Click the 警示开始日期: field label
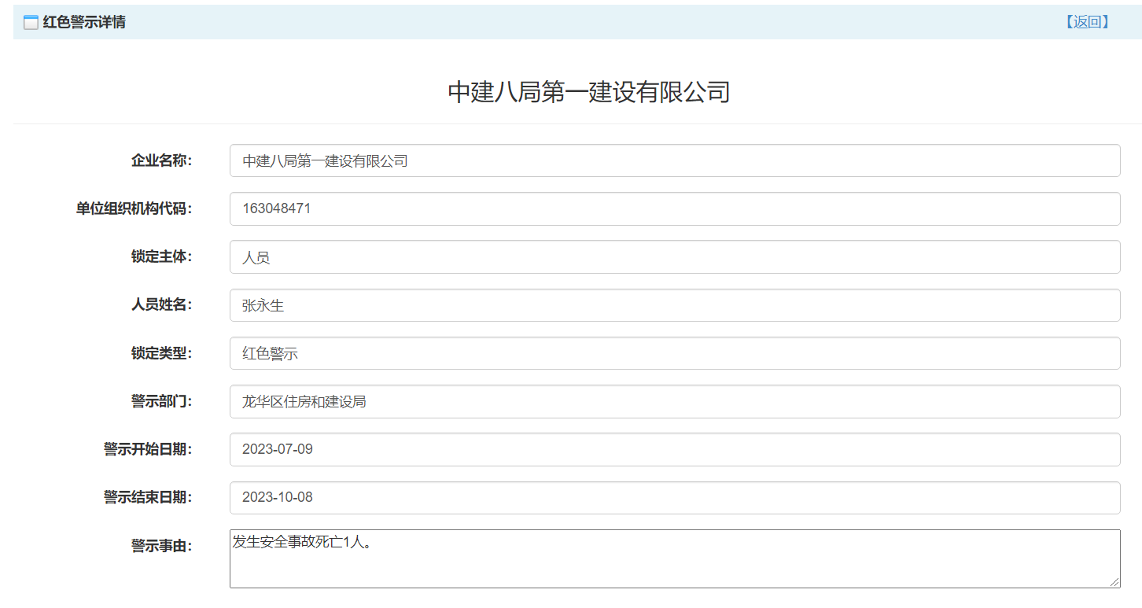This screenshot has height=608, width=1142. (x=148, y=449)
